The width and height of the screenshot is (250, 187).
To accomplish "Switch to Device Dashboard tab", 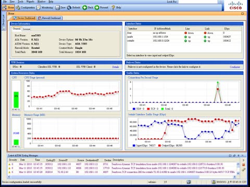I will (x=24, y=18).
